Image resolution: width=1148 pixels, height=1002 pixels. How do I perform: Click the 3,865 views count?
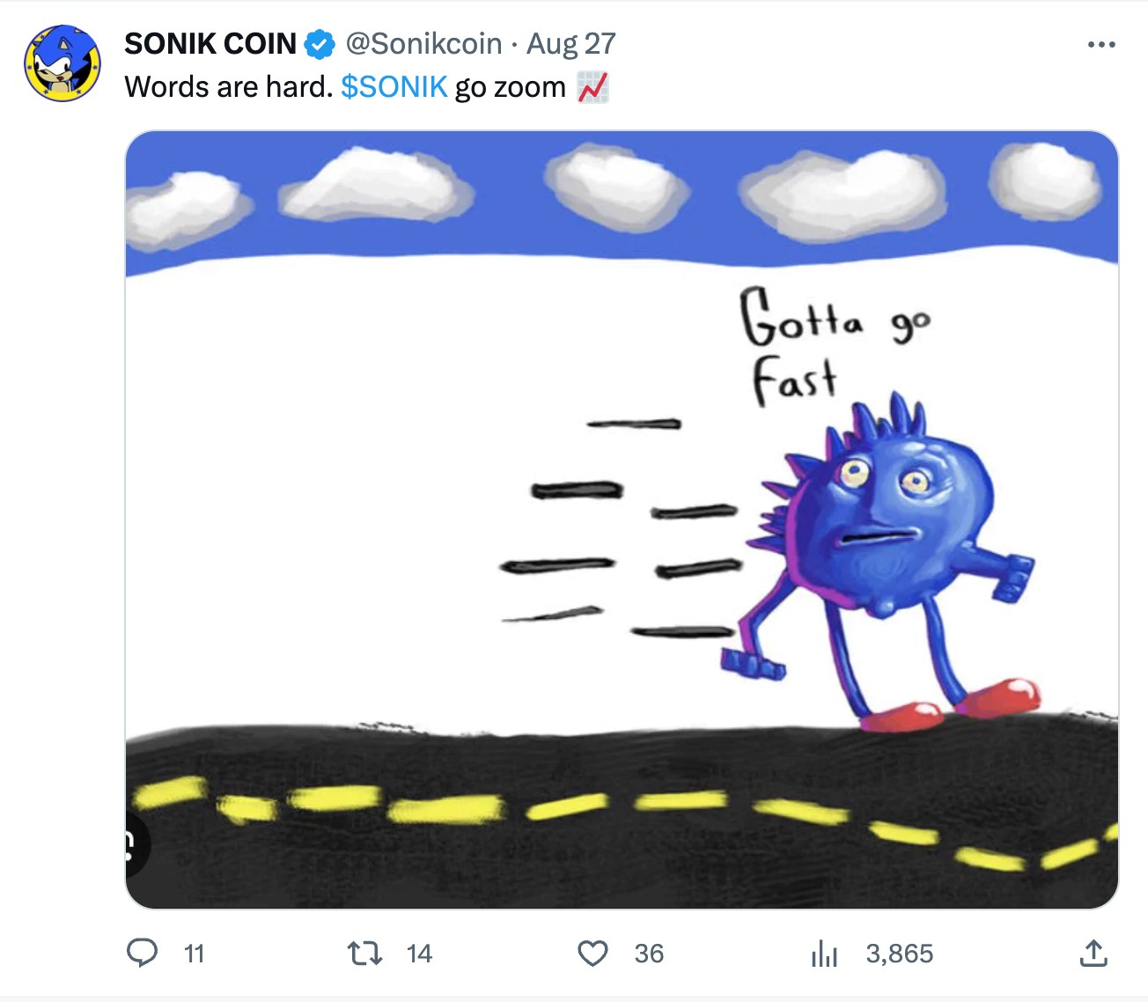[899, 954]
